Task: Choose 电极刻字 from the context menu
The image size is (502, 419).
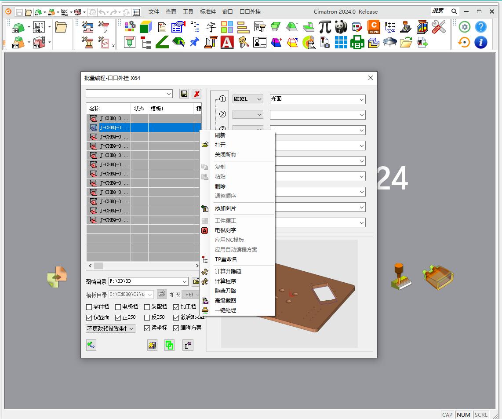Action: [x=225, y=230]
